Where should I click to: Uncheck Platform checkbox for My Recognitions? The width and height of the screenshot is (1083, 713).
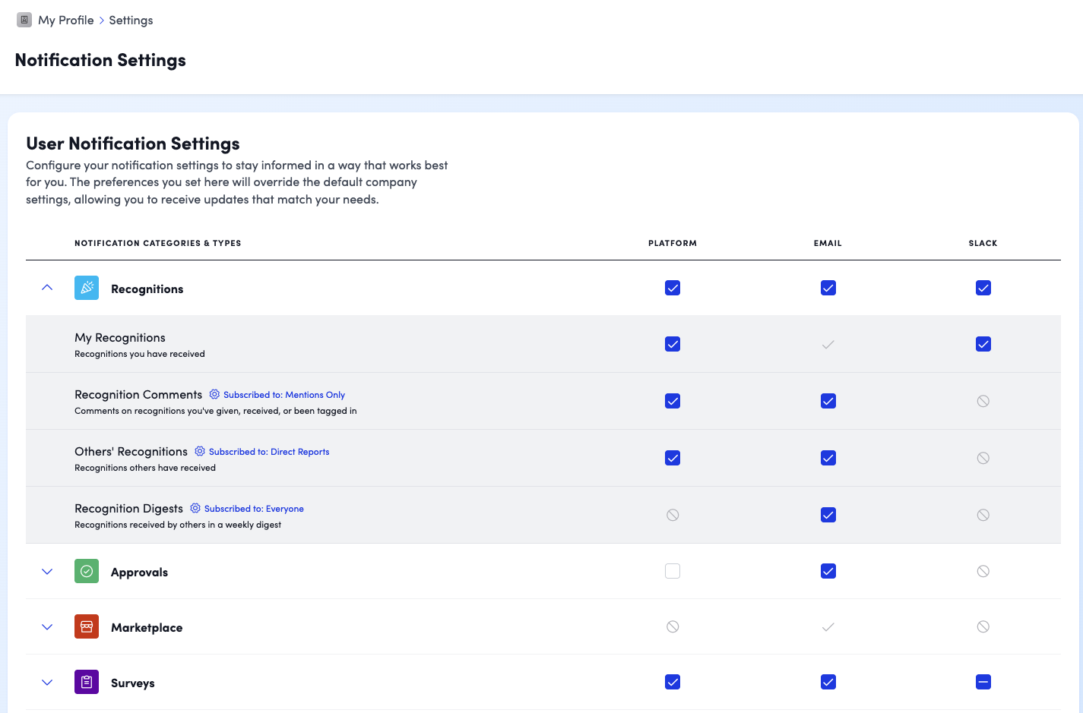tap(673, 344)
